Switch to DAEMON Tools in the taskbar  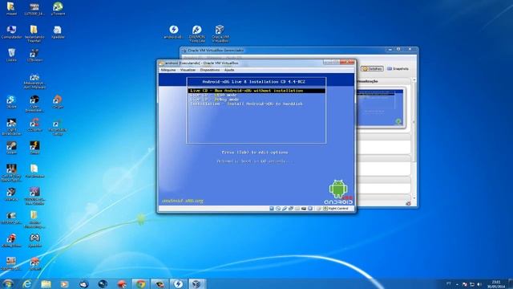point(178,283)
